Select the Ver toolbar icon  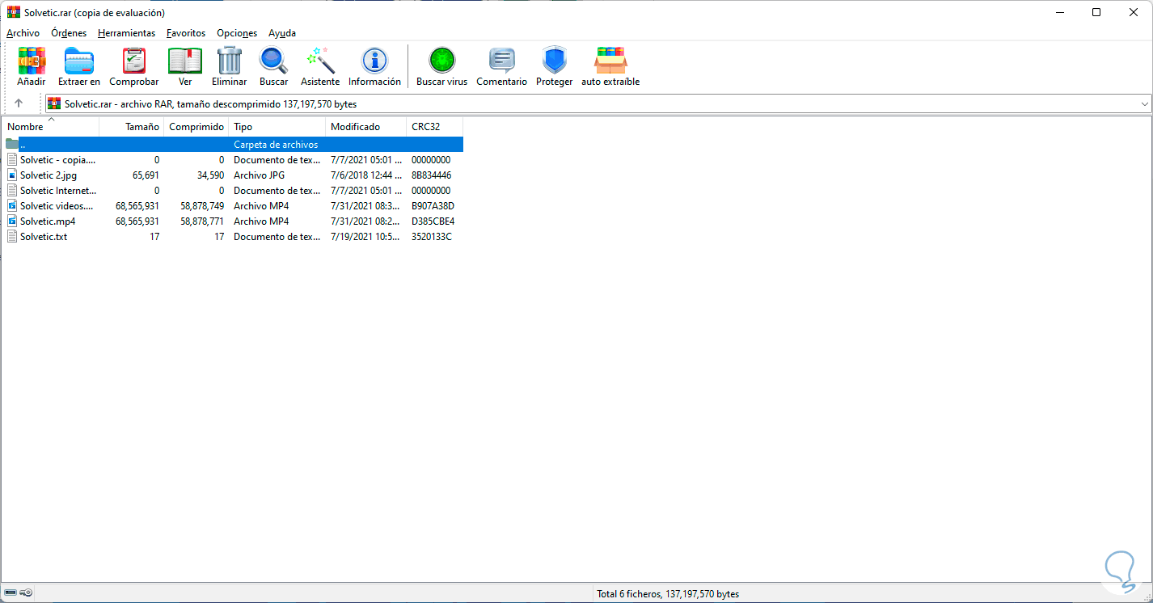coord(185,66)
